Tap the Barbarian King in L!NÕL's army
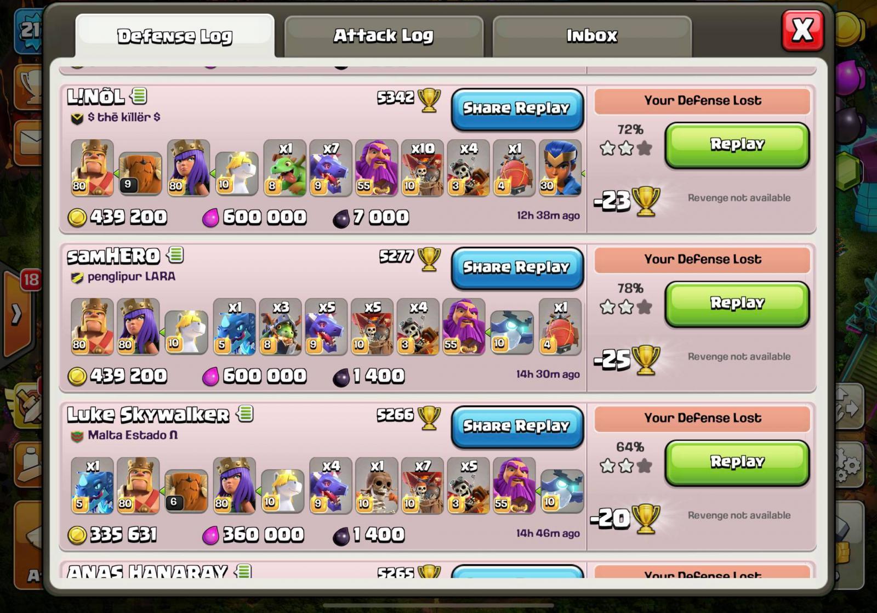The image size is (877, 613). pyautogui.click(x=93, y=167)
